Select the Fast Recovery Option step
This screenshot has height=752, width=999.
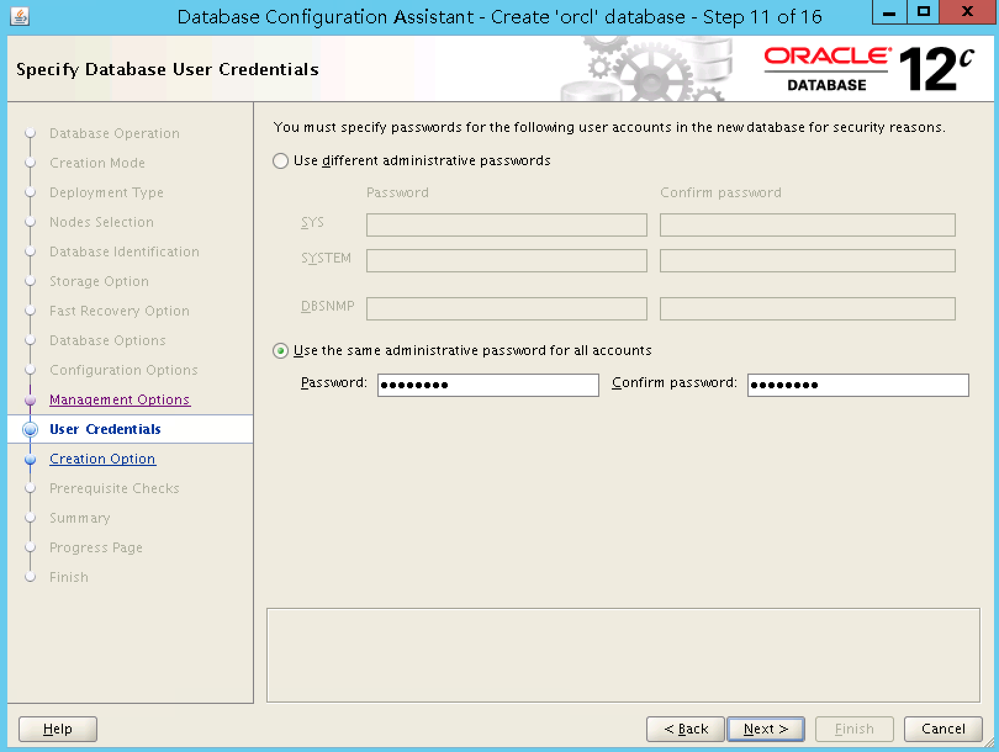[x=119, y=311]
